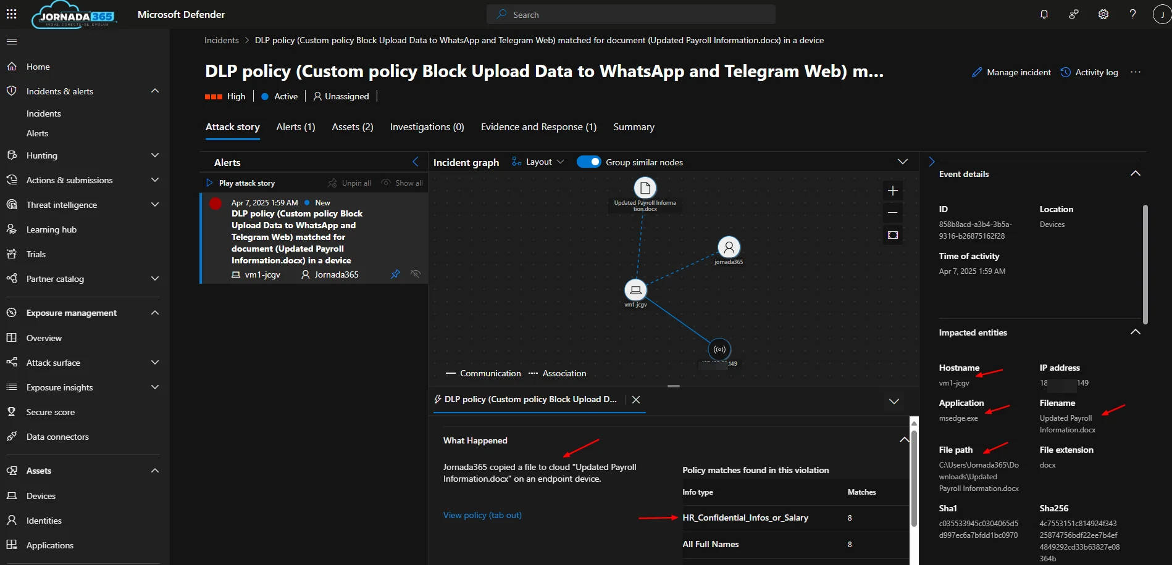1172x565 pixels.
Task: Collapse Incidents & alerts section
Action: 155,91
